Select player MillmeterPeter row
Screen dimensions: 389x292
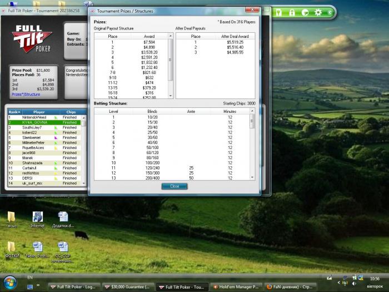point(44,143)
